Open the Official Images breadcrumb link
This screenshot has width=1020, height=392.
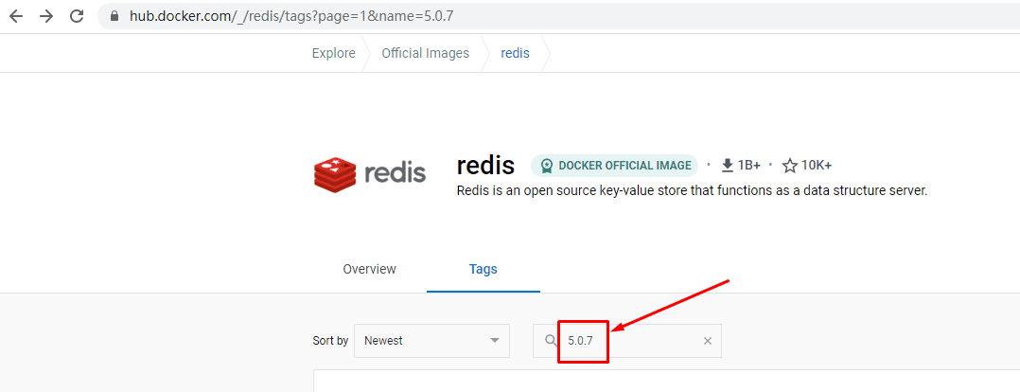(426, 53)
